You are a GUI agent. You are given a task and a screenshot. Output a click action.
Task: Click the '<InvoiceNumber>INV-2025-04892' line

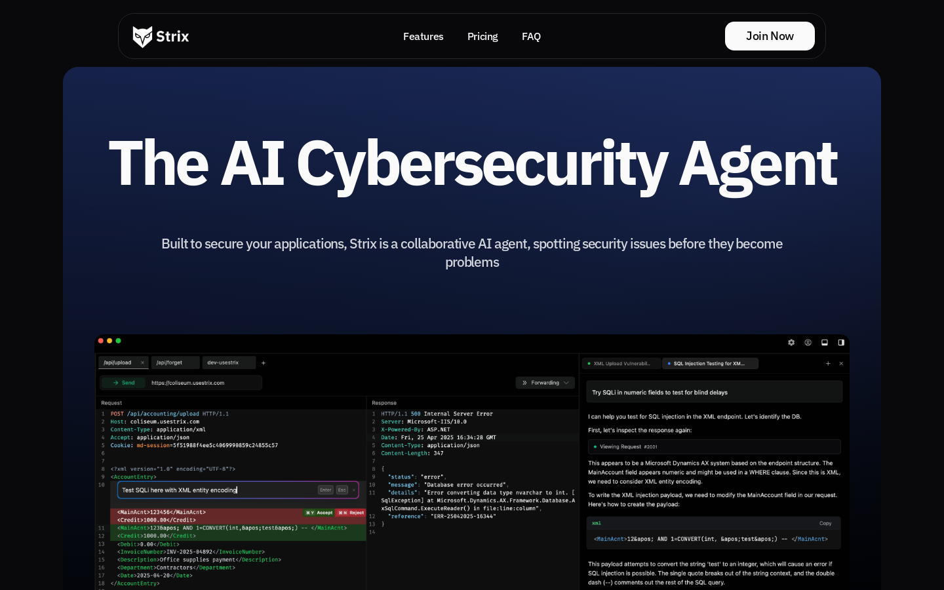pos(191,551)
